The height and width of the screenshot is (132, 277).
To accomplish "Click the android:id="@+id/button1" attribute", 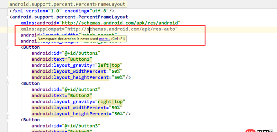I will [66, 53].
